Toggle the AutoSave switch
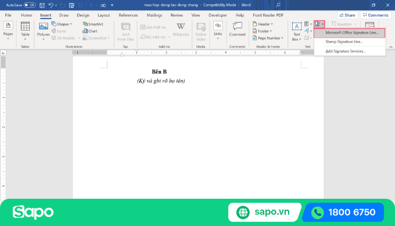This screenshot has height=226, width=395. click(x=30, y=5)
